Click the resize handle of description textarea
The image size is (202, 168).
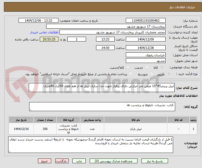pos(30,91)
